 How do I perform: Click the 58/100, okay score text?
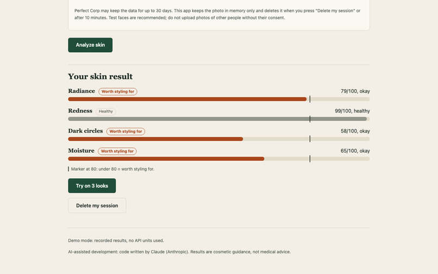coord(355,131)
